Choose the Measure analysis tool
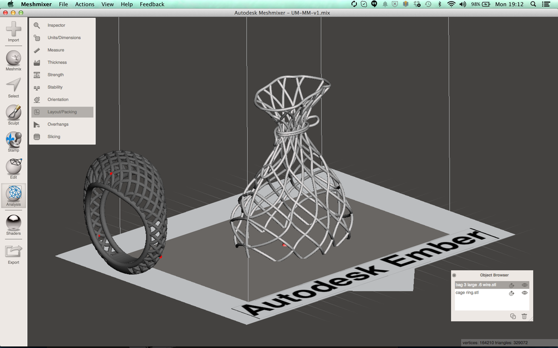The height and width of the screenshot is (348, 558). click(x=62, y=50)
